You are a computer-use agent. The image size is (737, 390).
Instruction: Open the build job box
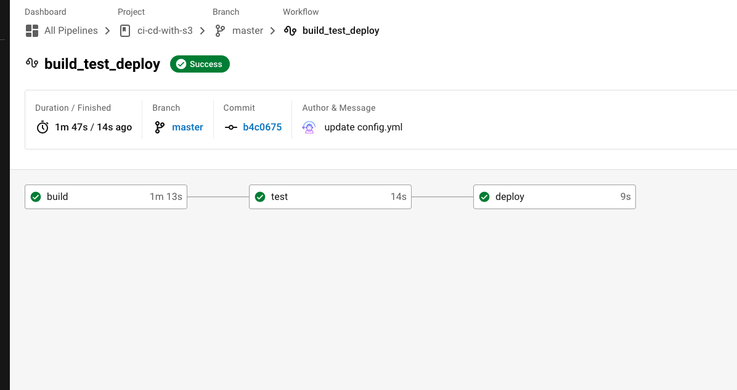[106, 197]
